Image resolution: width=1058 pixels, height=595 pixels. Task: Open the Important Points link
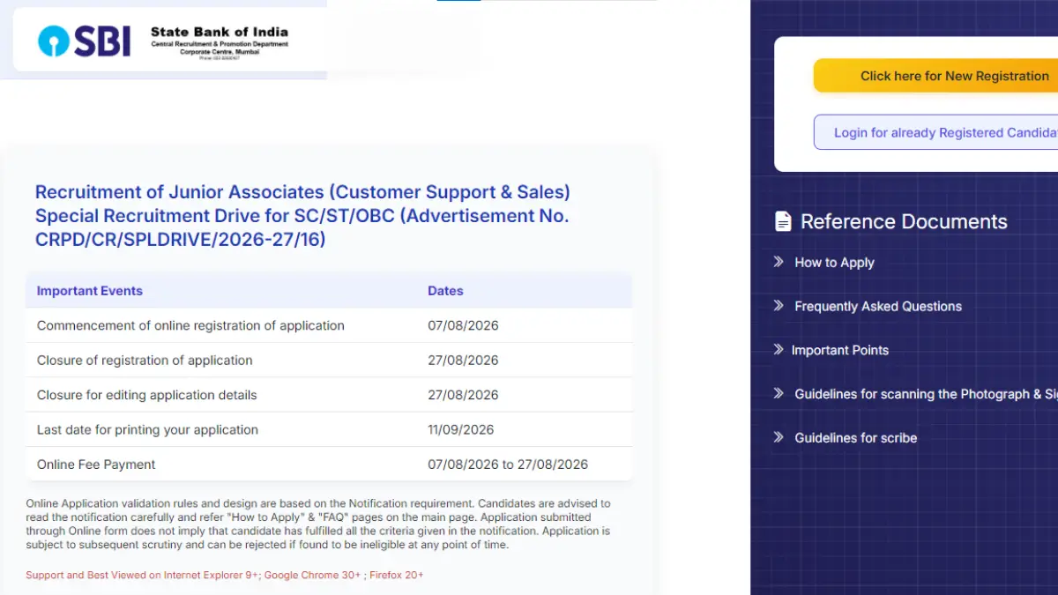pos(840,351)
